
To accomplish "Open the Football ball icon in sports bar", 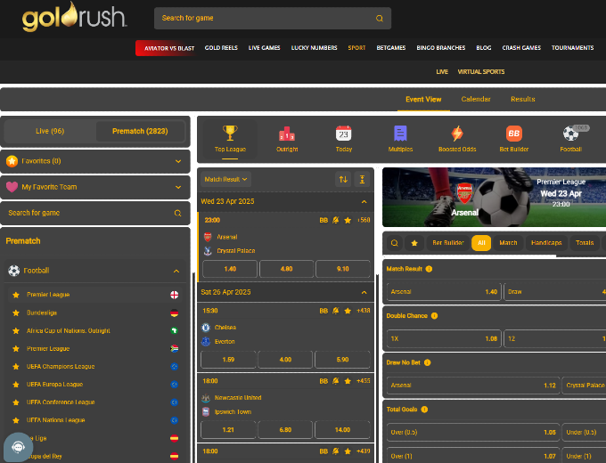I will tap(570, 134).
